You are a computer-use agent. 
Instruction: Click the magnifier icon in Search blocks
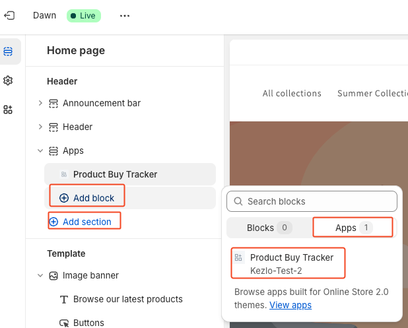pyautogui.click(x=238, y=201)
